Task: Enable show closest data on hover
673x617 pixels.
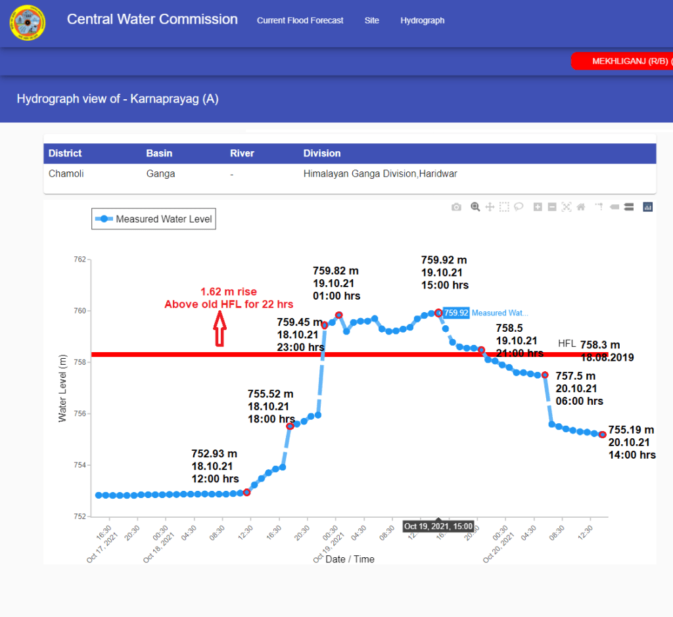Action: [615, 207]
